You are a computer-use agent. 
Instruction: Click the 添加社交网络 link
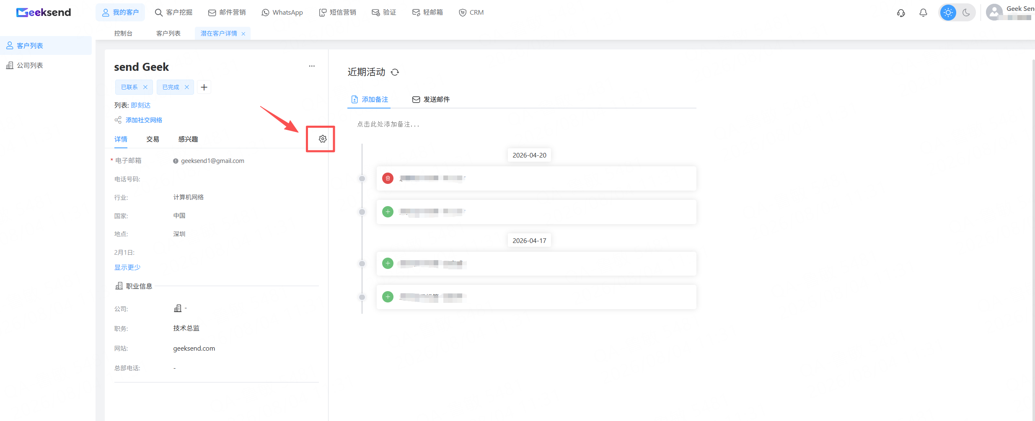(144, 120)
